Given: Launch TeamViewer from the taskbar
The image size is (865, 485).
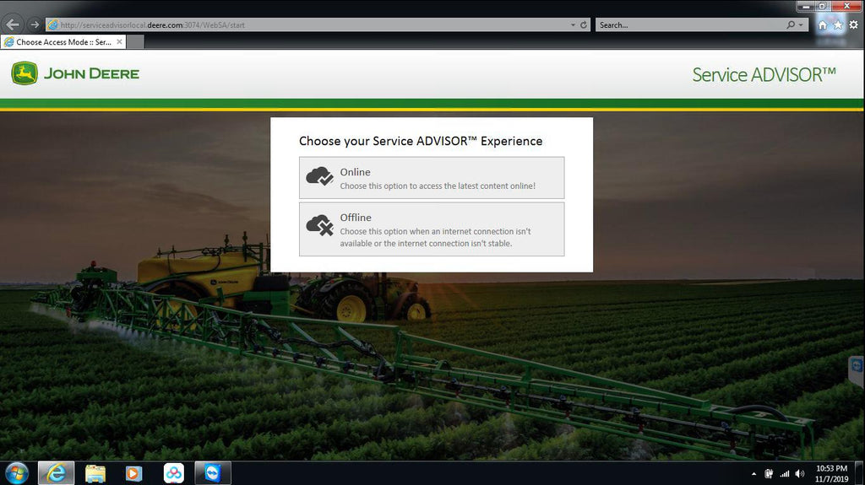Looking at the screenshot, I should 212,473.
